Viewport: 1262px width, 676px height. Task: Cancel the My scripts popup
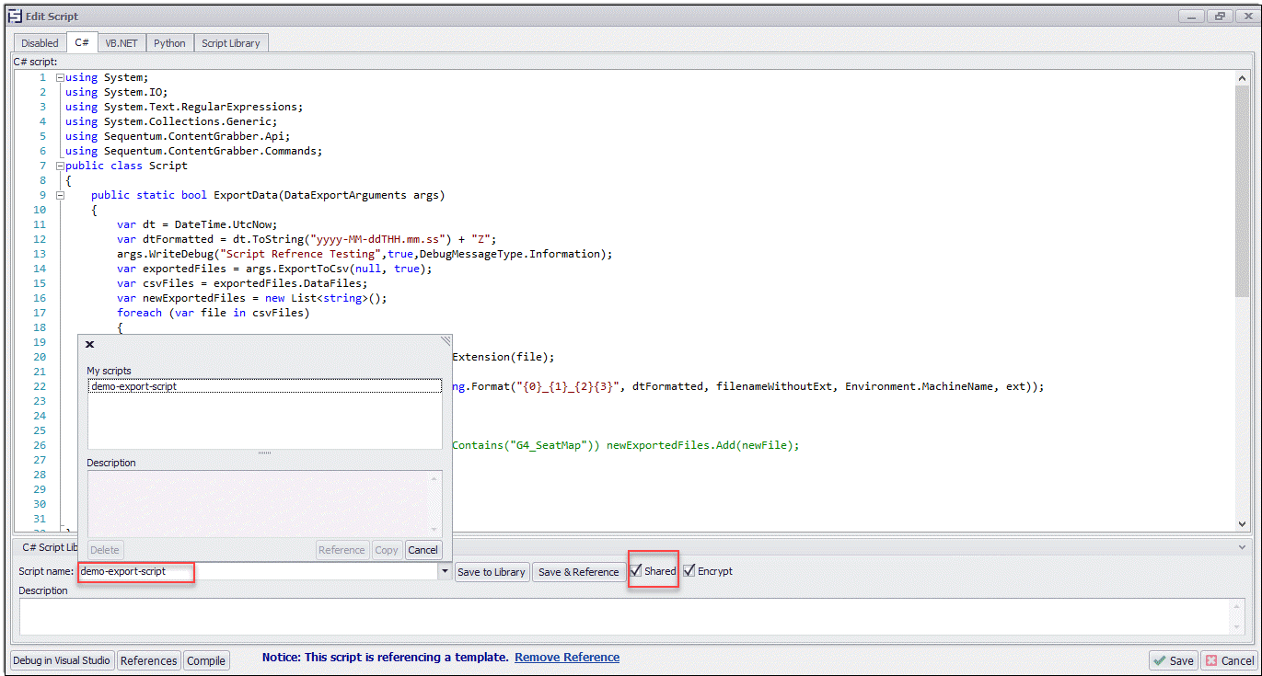423,550
